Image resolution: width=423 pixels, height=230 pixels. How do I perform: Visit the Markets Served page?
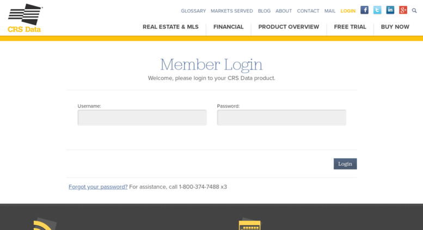coord(231,11)
